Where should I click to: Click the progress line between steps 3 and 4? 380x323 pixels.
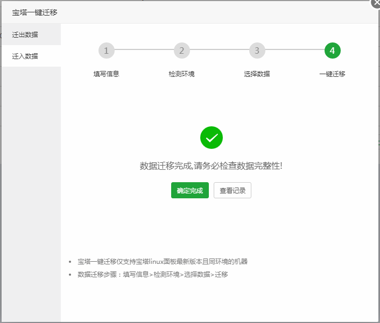(x=294, y=50)
